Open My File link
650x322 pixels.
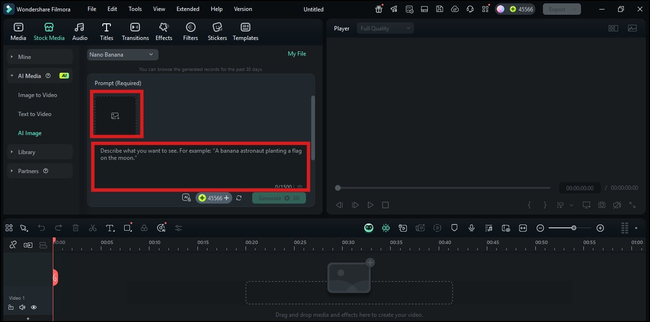click(297, 54)
